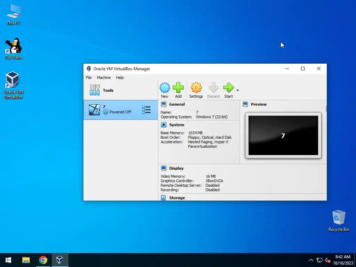The image size is (356, 267).
Task: Show hidden system tray icons chevron
Action: click(x=311, y=260)
